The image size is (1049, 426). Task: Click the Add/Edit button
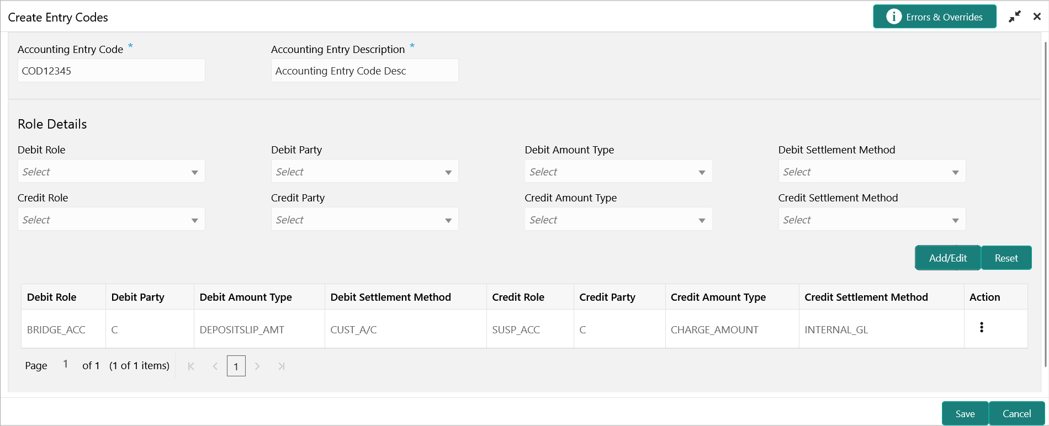pyautogui.click(x=947, y=258)
